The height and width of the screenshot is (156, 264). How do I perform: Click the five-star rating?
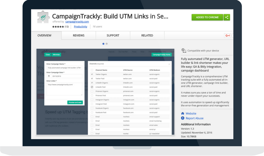point(58,27)
